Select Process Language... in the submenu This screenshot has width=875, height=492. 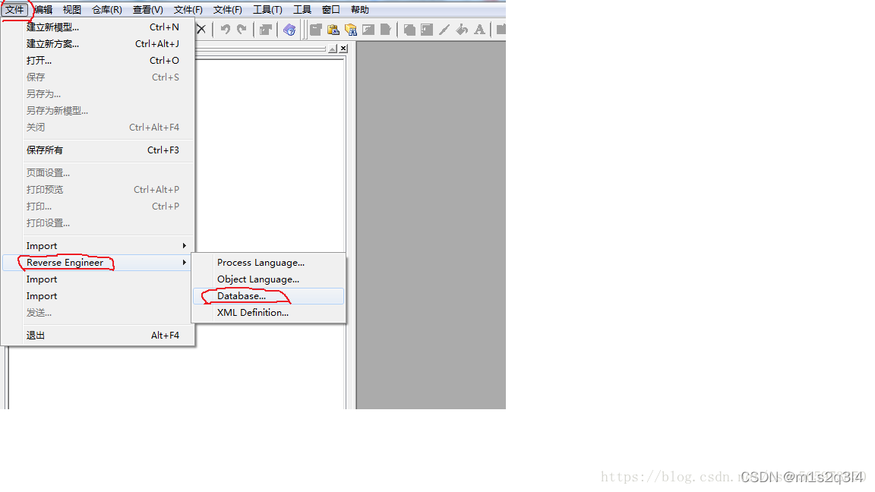(268, 263)
